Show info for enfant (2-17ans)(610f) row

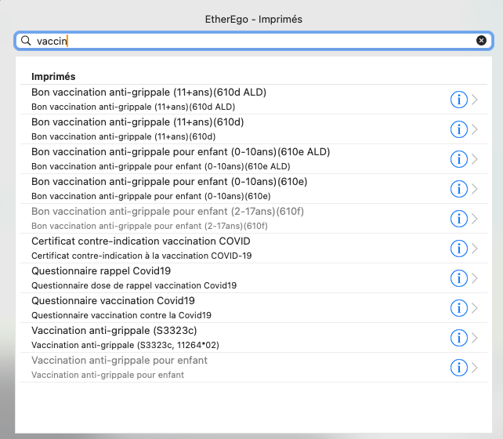click(458, 219)
